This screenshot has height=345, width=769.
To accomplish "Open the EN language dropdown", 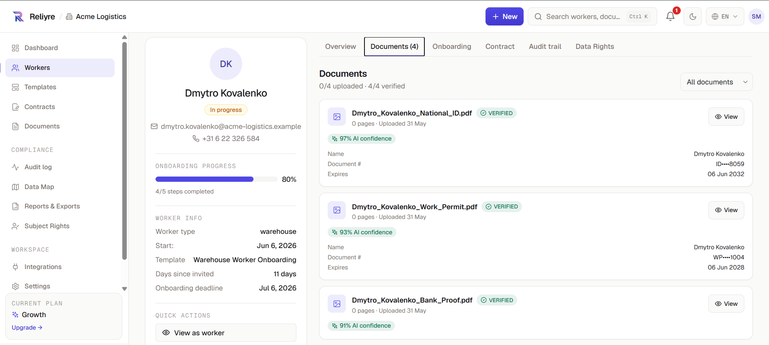I will 724,17.
